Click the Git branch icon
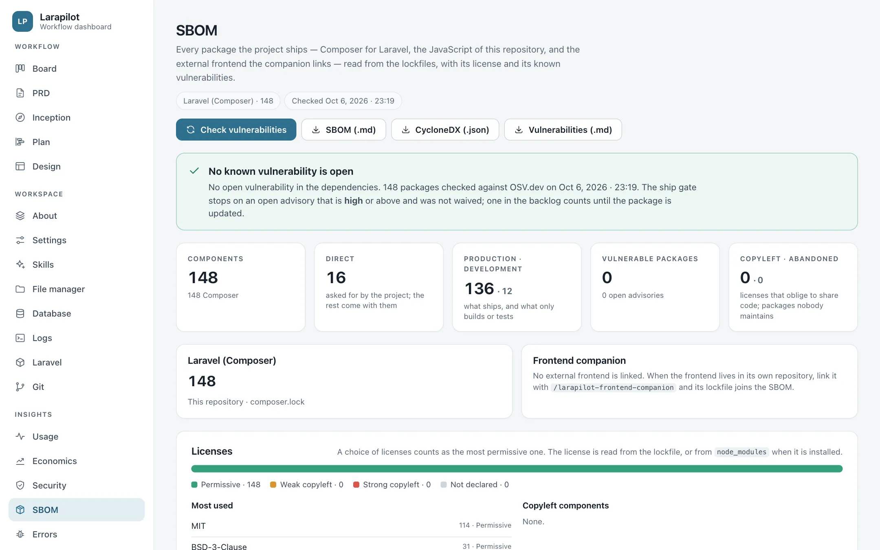This screenshot has height=550, width=880. click(20, 387)
